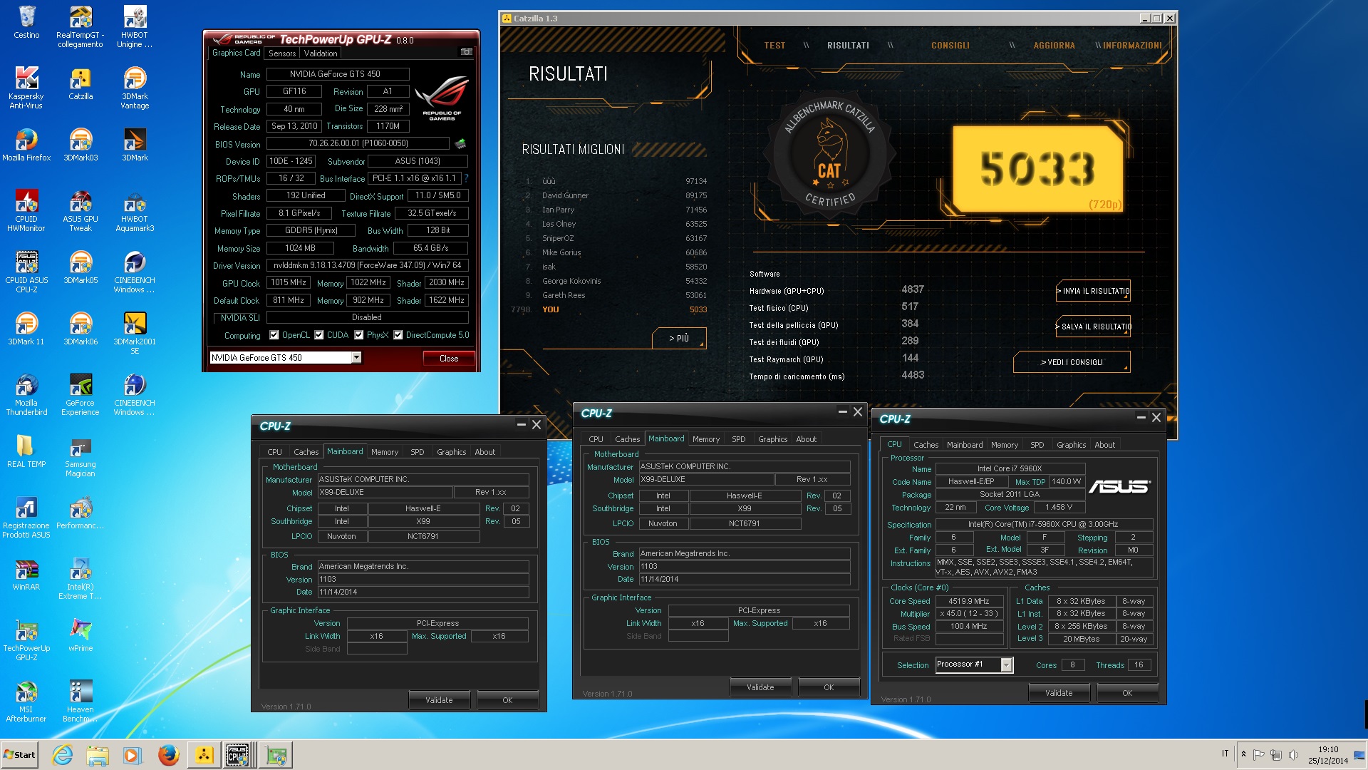
Task: Open MSI Afterburner desktop icon
Action: pyautogui.click(x=26, y=701)
